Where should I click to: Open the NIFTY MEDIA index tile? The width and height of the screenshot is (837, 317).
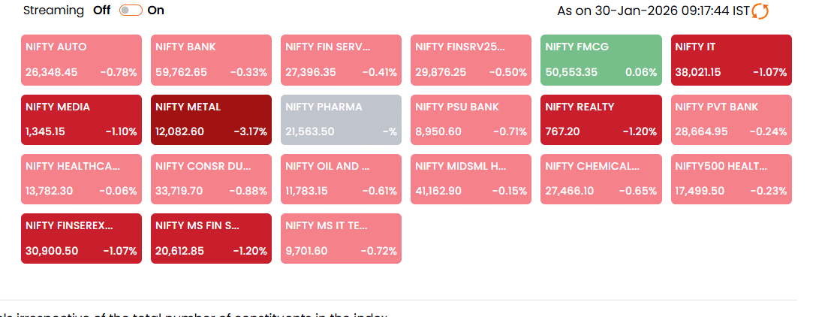pyautogui.click(x=81, y=119)
